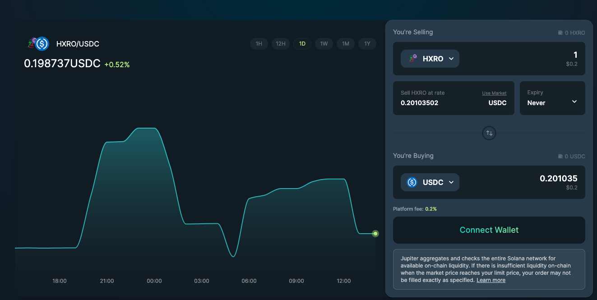Switch chart to 1H timeframe
Screen dimensions: 597x300
[x=259, y=44]
